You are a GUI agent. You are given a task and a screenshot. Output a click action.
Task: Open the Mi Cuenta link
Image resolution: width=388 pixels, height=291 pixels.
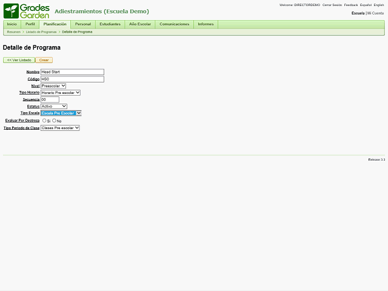(375, 13)
